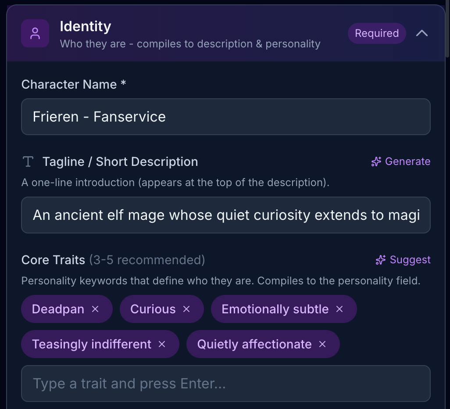
Task: Select the Curious trait chip label
Action: [153, 309]
